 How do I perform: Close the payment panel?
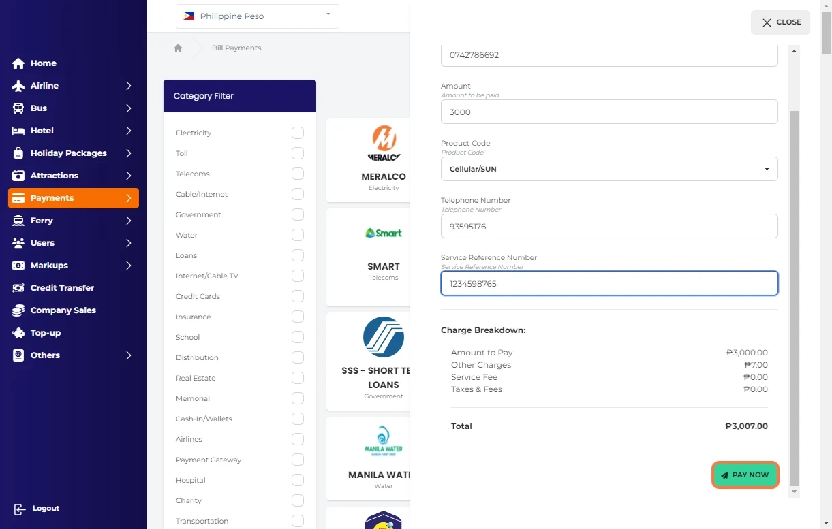point(780,22)
